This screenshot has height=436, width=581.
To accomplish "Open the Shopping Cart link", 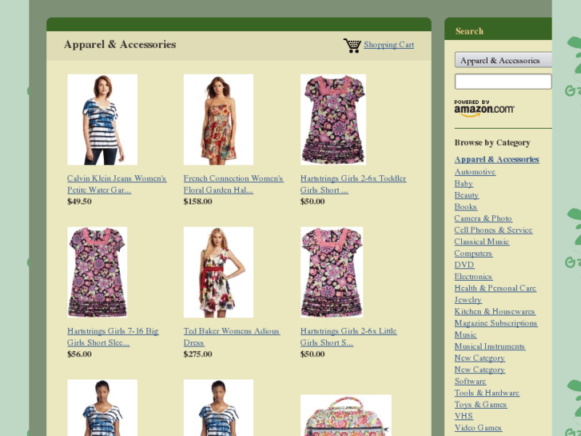I will click(x=388, y=45).
